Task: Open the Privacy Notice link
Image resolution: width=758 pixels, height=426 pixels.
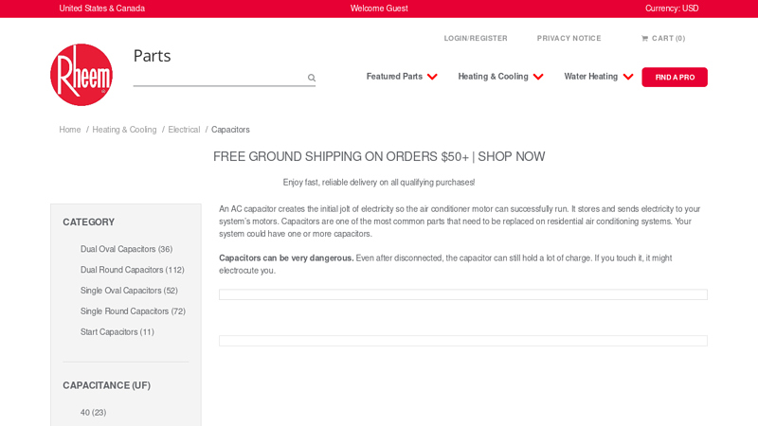Action: tap(568, 39)
